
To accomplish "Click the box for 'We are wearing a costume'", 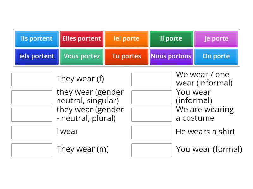I will [x=151, y=115].
